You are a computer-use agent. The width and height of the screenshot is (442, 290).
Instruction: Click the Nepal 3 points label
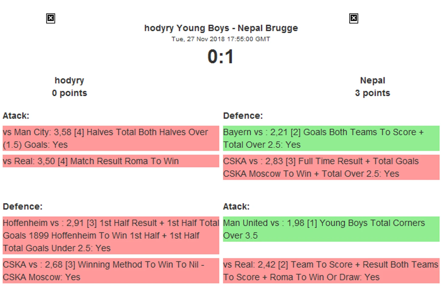point(373,93)
